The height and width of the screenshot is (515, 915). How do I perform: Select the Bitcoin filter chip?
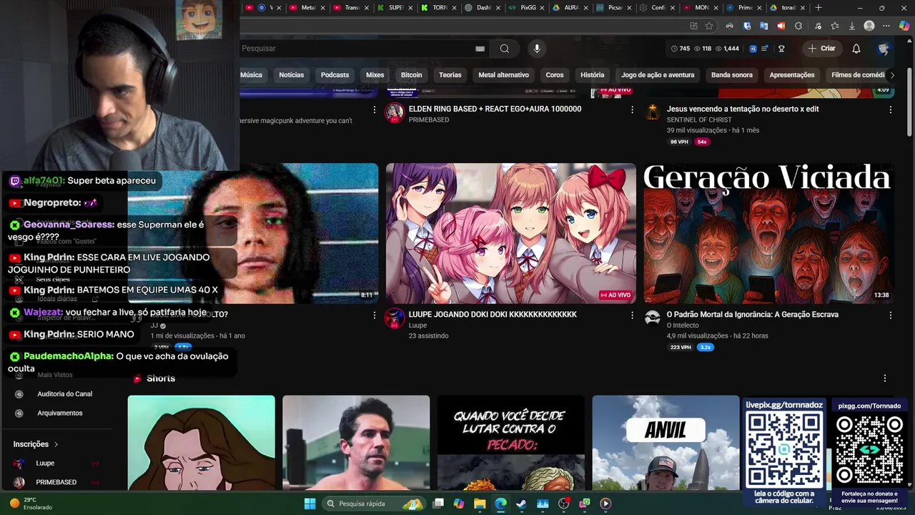(411, 75)
